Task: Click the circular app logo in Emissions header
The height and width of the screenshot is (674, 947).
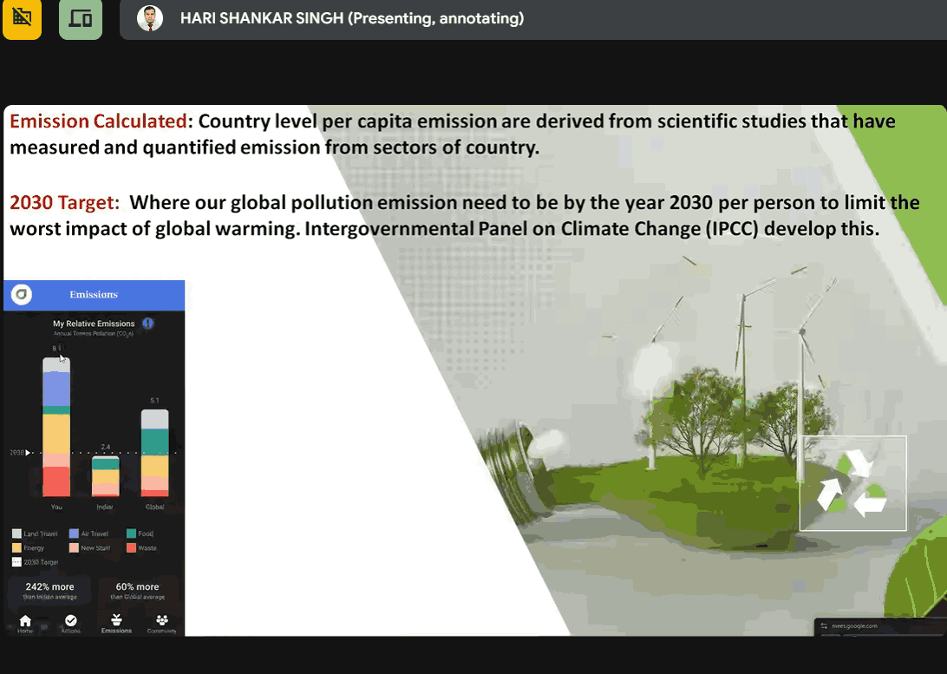Action: 22,295
